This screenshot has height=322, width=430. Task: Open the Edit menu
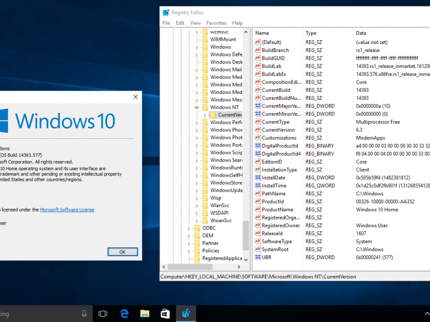click(180, 23)
